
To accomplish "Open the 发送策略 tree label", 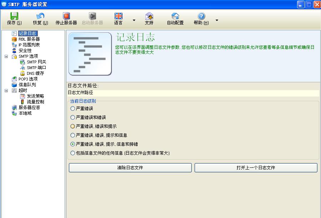I will click(x=35, y=96).
